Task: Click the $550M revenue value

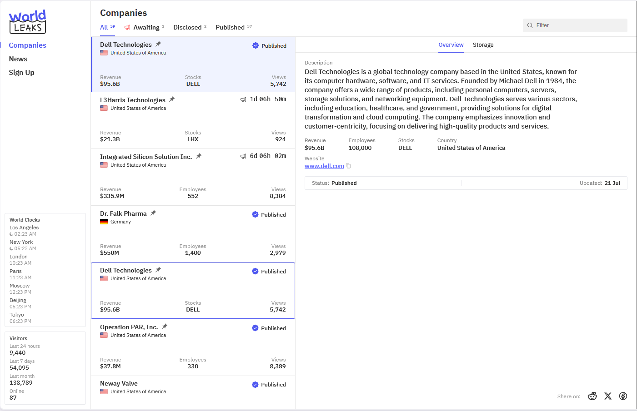Action: pyautogui.click(x=110, y=253)
